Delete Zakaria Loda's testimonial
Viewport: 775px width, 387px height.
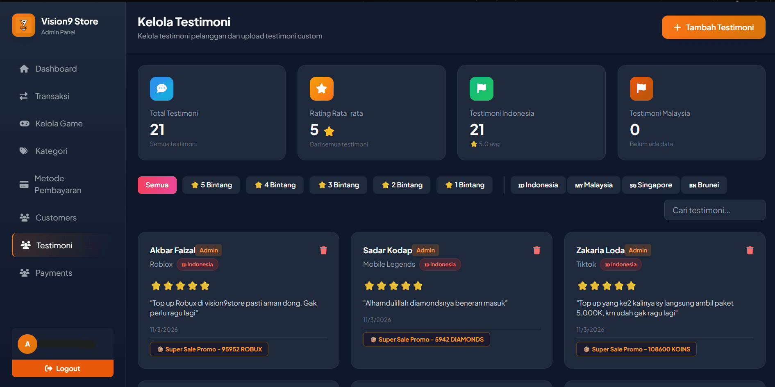point(750,250)
